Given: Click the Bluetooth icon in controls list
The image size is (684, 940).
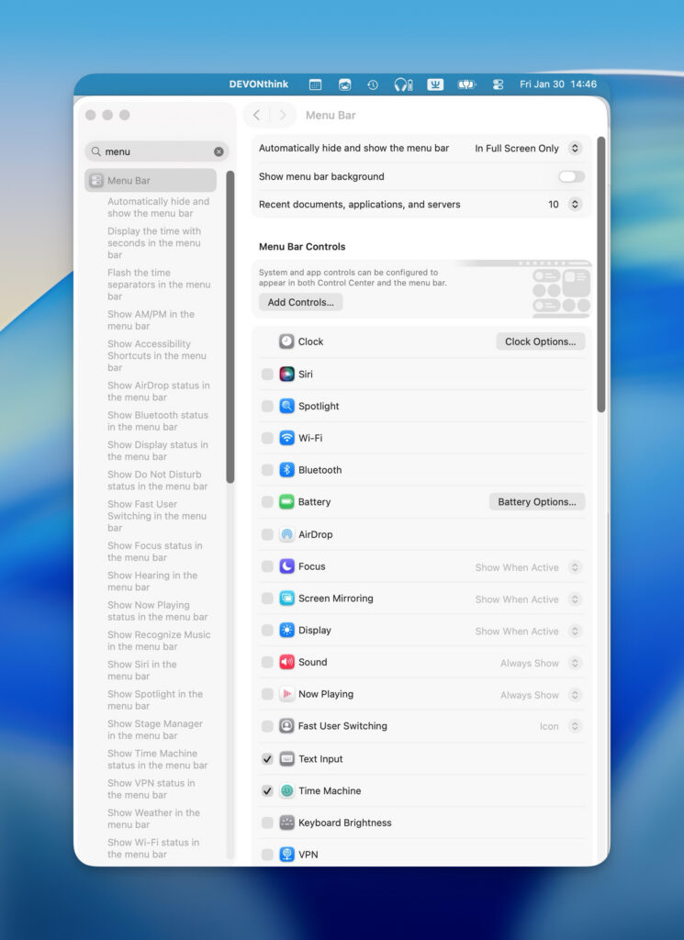Looking at the screenshot, I should (286, 470).
